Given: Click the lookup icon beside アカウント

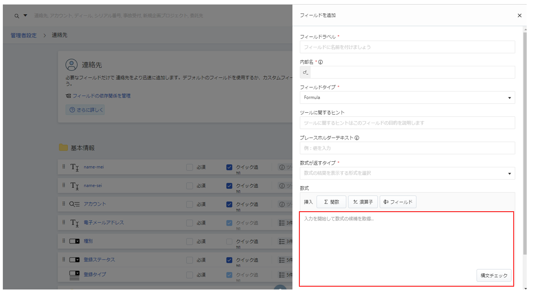Looking at the screenshot, I should [x=74, y=204].
